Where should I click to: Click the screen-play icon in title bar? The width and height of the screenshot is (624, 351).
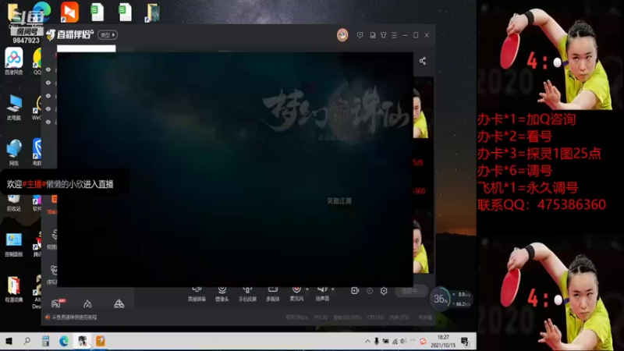360,35
